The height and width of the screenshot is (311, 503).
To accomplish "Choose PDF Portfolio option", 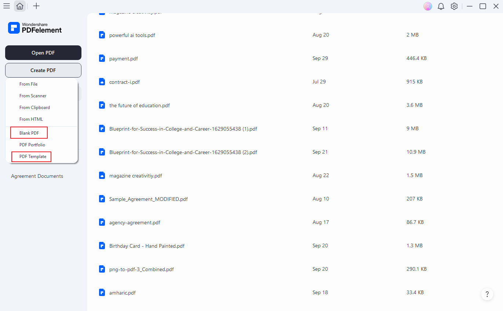I will [x=32, y=145].
